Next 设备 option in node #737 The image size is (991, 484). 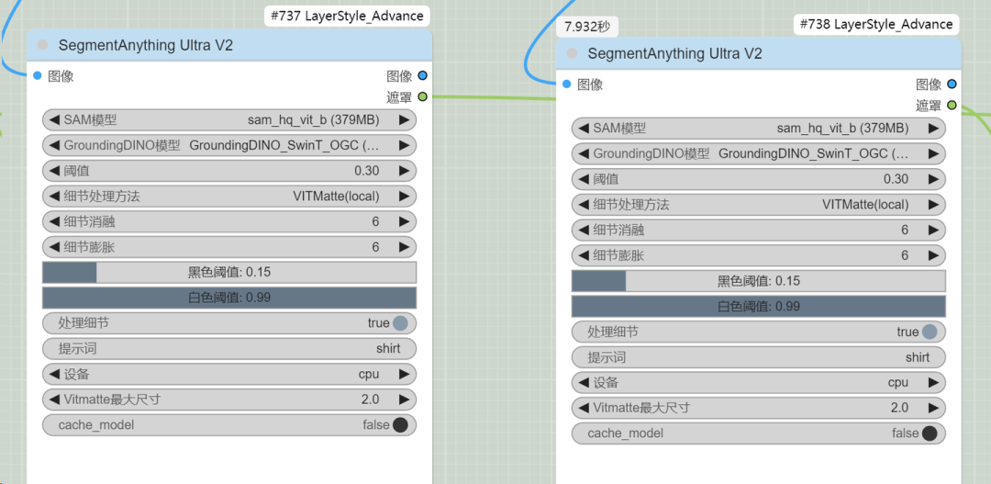point(404,374)
